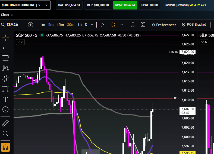Expand the chart style dropdown arrow
The image size is (214, 154).
(122, 25)
